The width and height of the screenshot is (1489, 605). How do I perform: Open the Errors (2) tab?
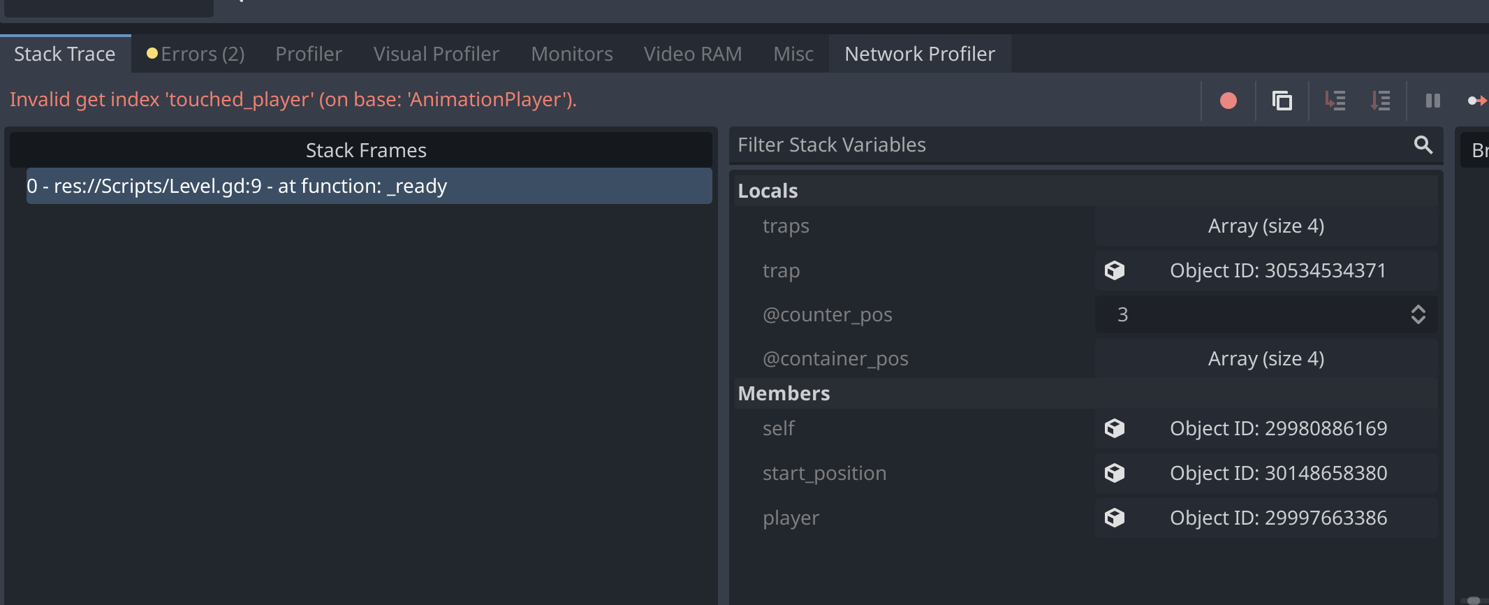point(196,54)
